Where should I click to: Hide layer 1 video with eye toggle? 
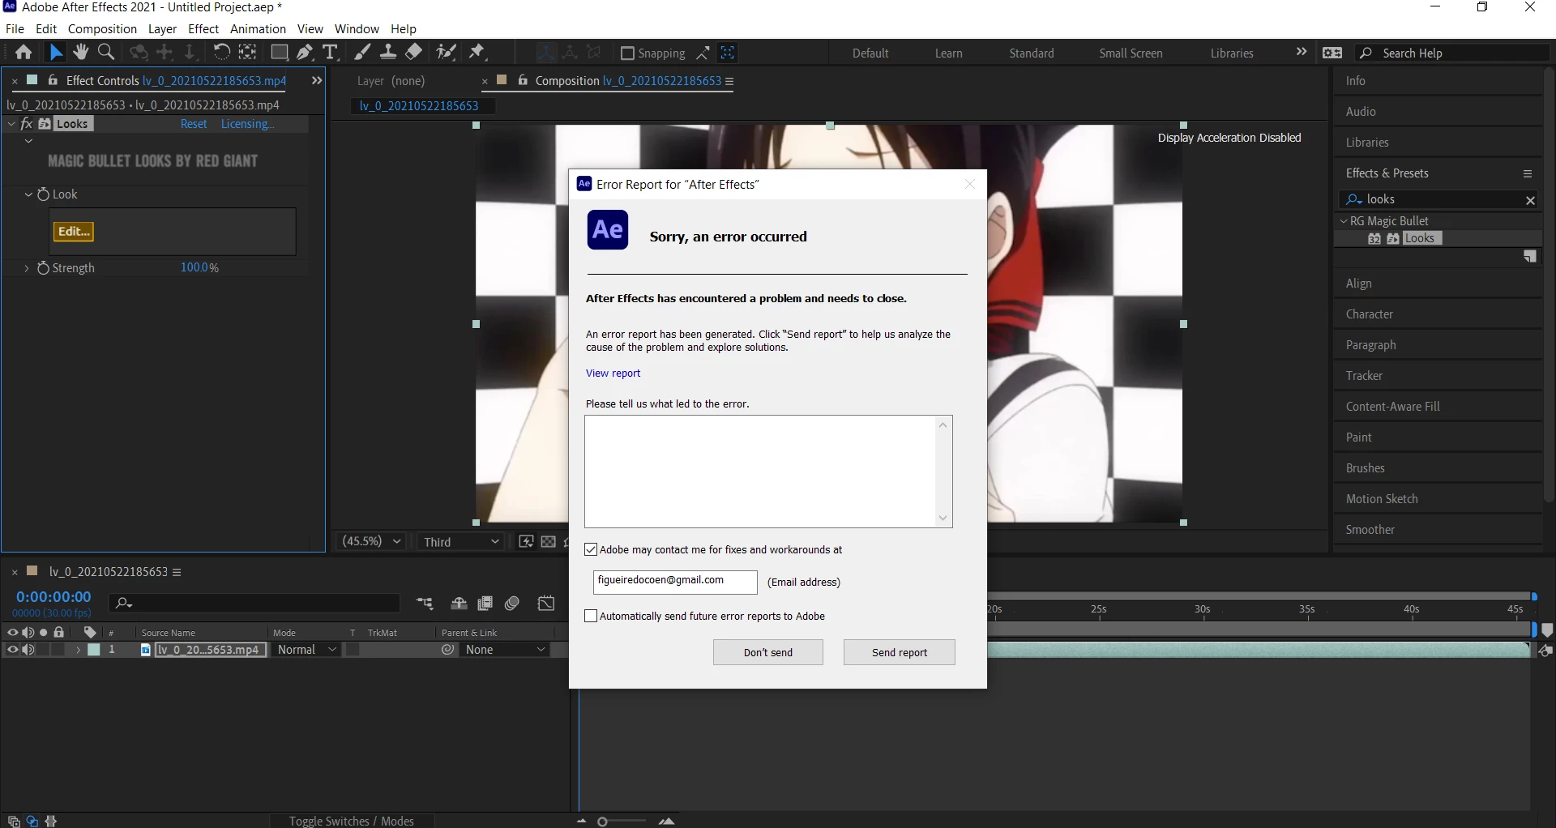[12, 650]
